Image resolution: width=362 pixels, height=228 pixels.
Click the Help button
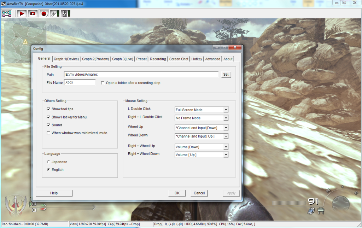click(x=54, y=193)
